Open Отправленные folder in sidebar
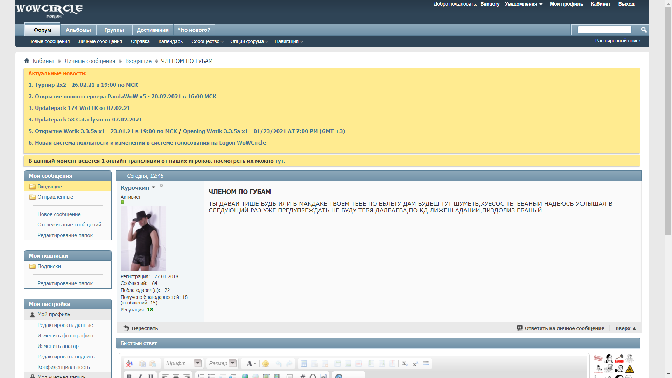Image resolution: width=672 pixels, height=378 pixels. 55,197
